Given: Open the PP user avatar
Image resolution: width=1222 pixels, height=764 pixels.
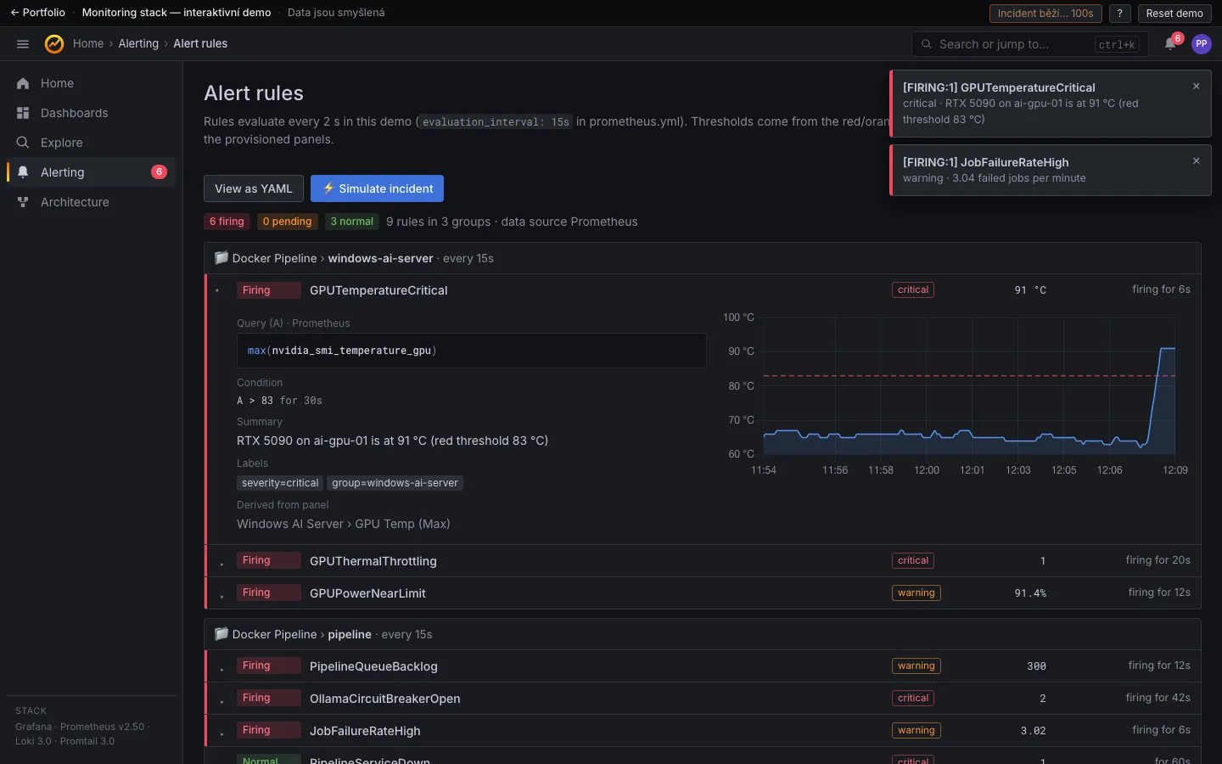Looking at the screenshot, I should point(1201,44).
